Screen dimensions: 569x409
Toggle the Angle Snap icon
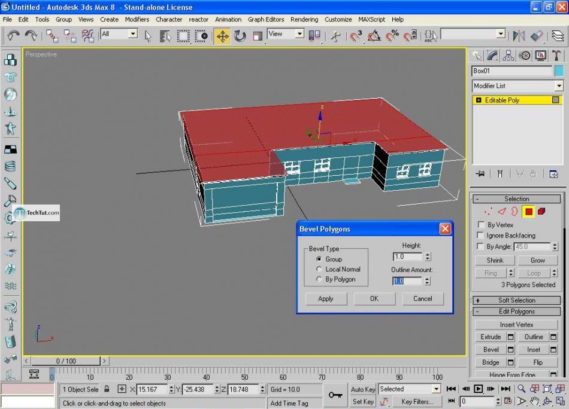click(x=374, y=36)
